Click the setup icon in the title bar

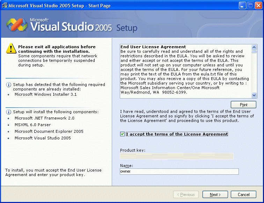coord(5,6)
